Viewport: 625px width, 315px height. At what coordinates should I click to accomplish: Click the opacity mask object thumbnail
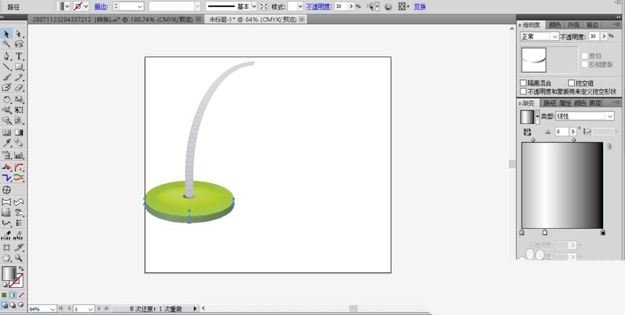coord(534,60)
